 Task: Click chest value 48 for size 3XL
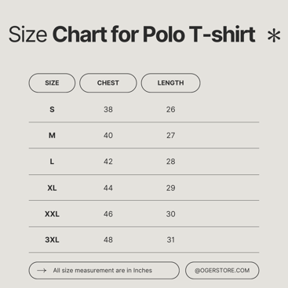[108, 239]
